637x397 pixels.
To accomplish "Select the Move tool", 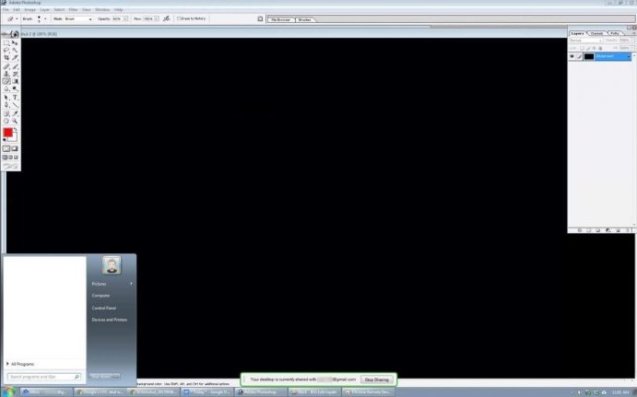I will 15,42.
